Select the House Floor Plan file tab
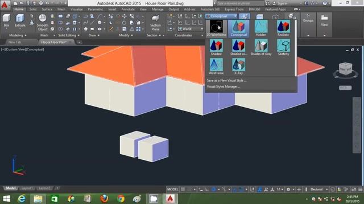 click(54, 42)
